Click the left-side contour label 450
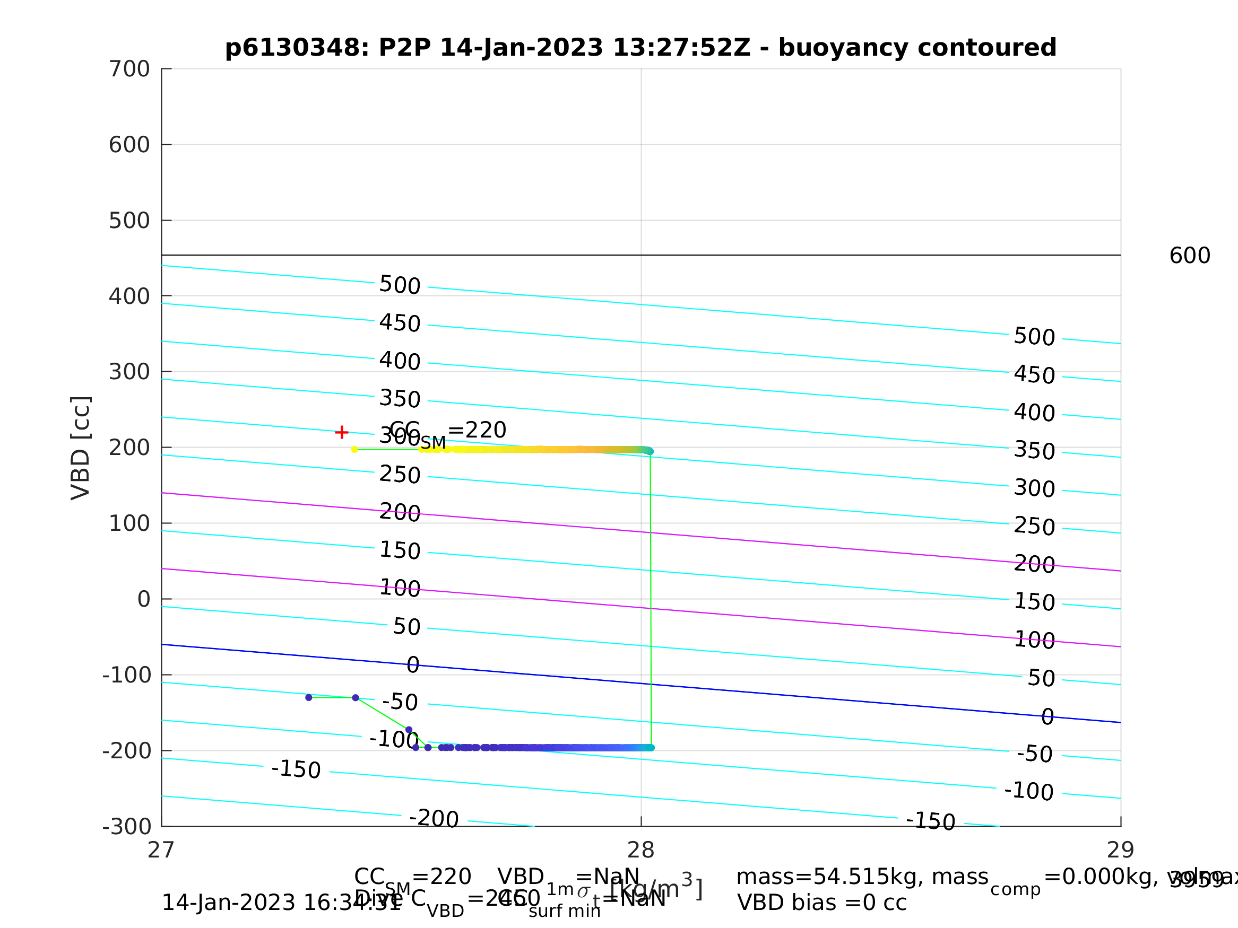Viewport: 1238px width, 928px height. [400, 323]
